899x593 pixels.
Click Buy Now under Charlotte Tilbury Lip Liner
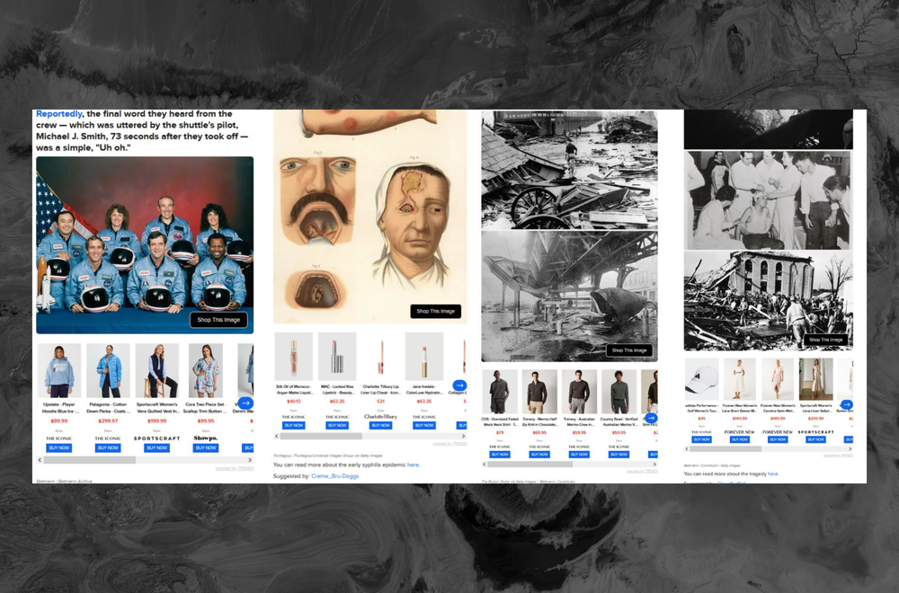[x=380, y=425]
